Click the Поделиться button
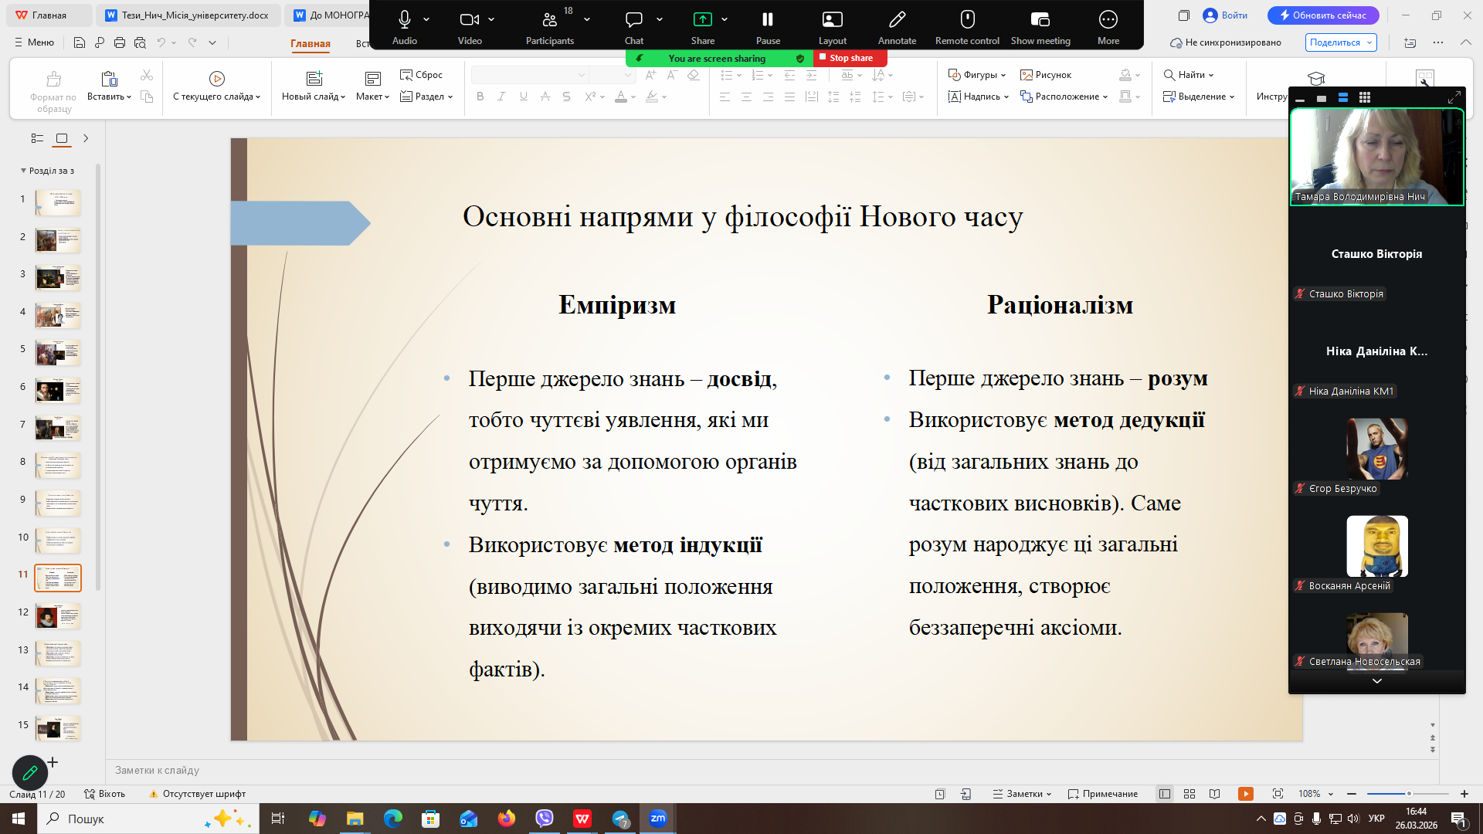1483x834 pixels. [x=1335, y=42]
